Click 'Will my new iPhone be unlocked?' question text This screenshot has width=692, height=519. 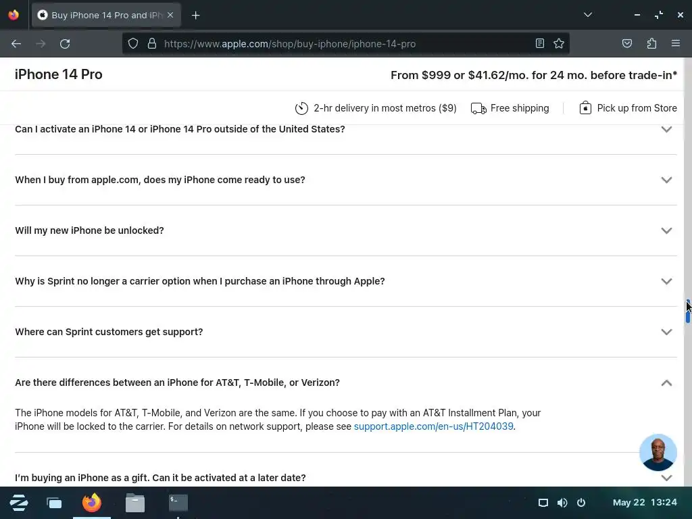click(89, 230)
